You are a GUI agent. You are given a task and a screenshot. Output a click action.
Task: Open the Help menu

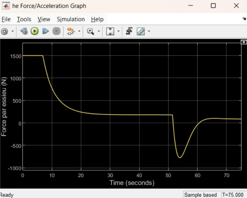tap(97, 19)
